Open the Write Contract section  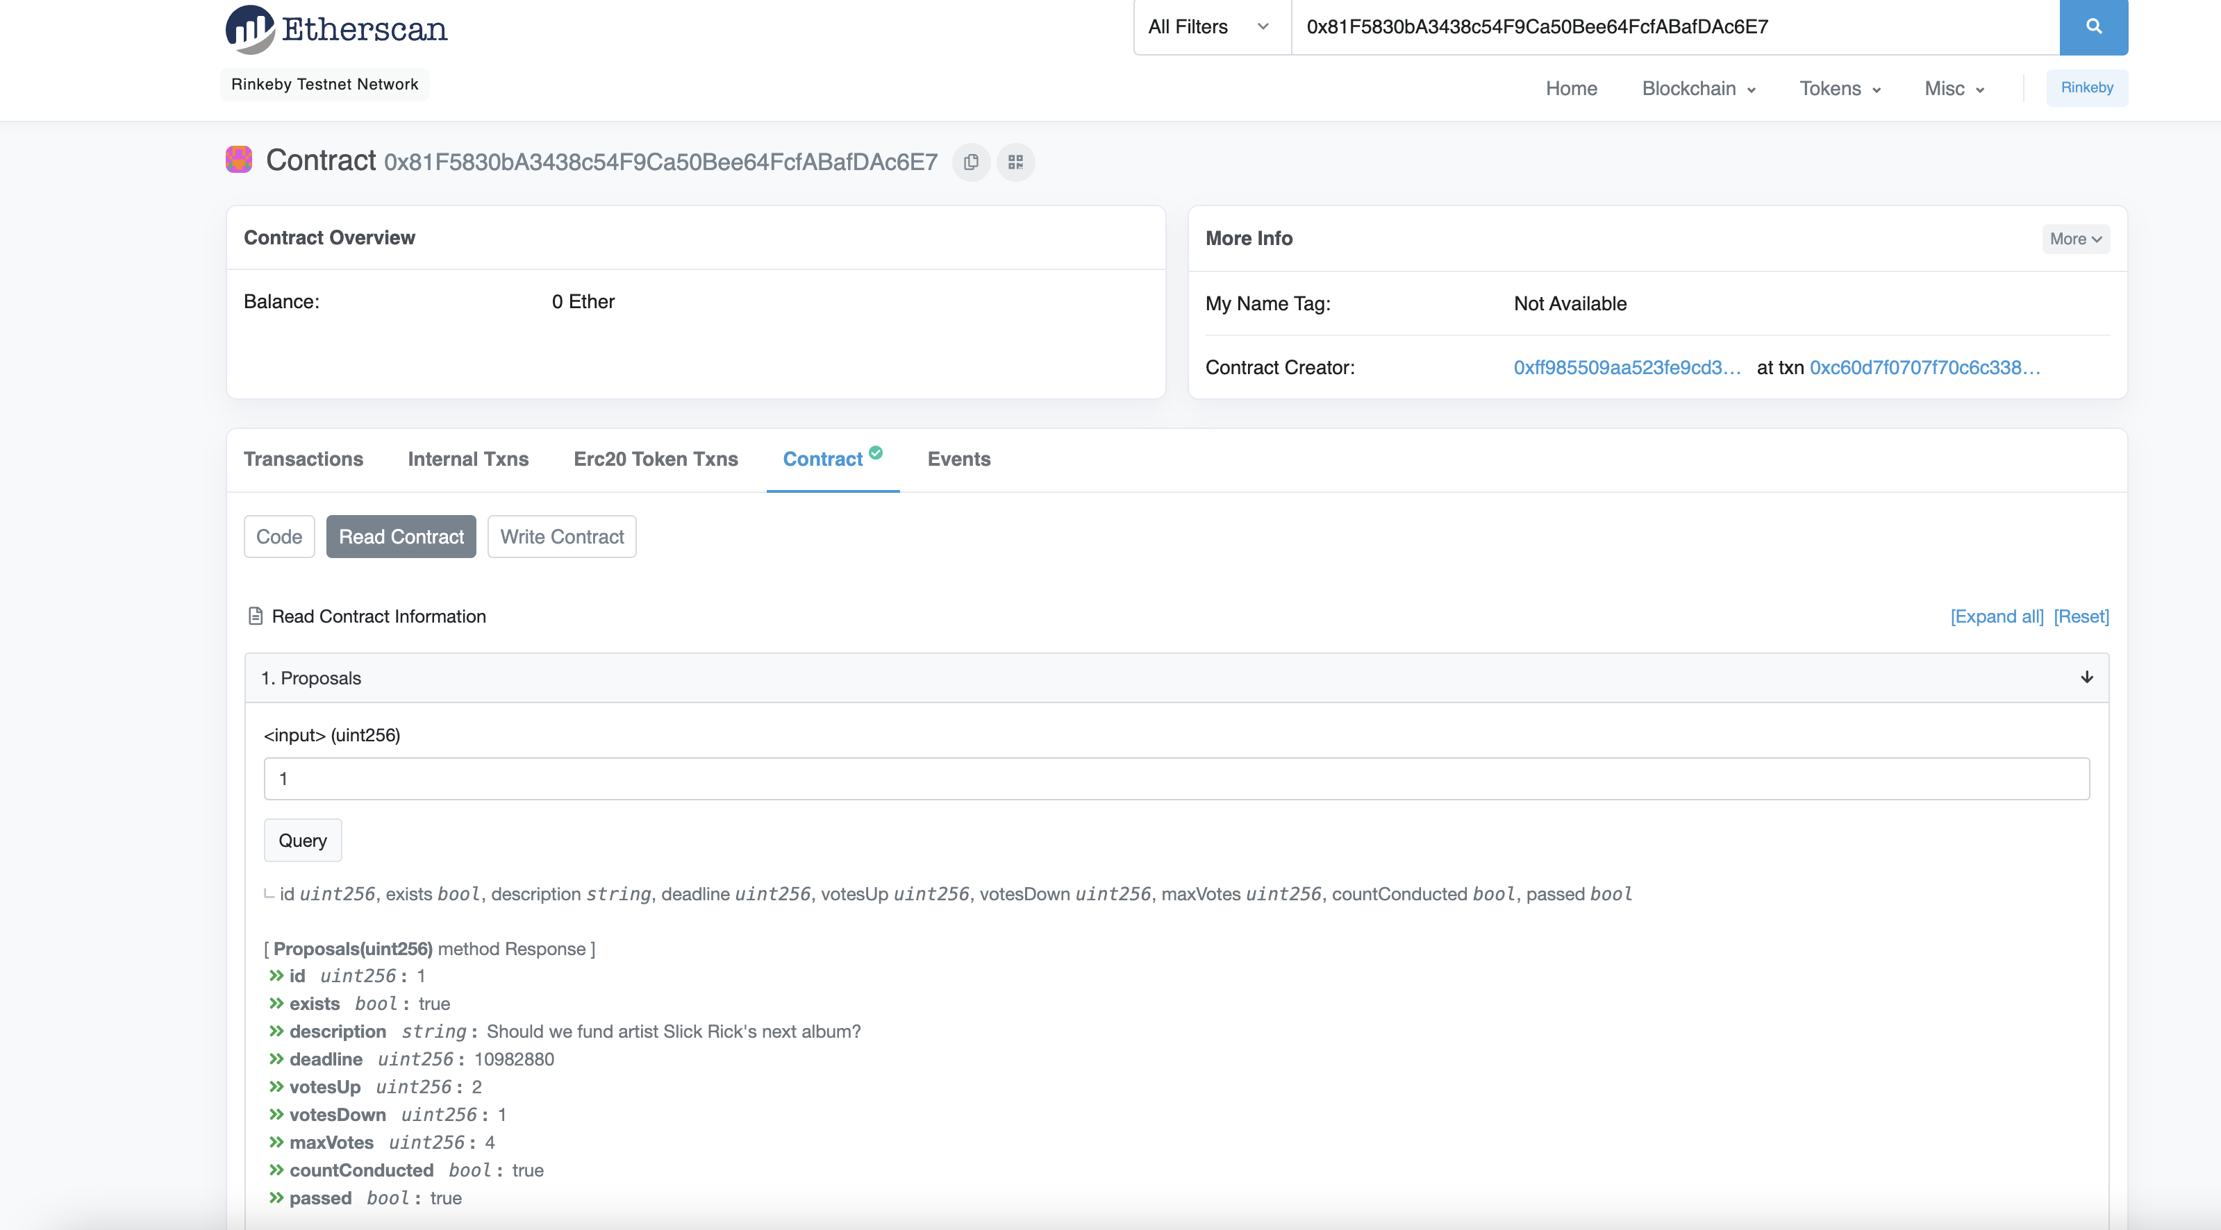561,536
